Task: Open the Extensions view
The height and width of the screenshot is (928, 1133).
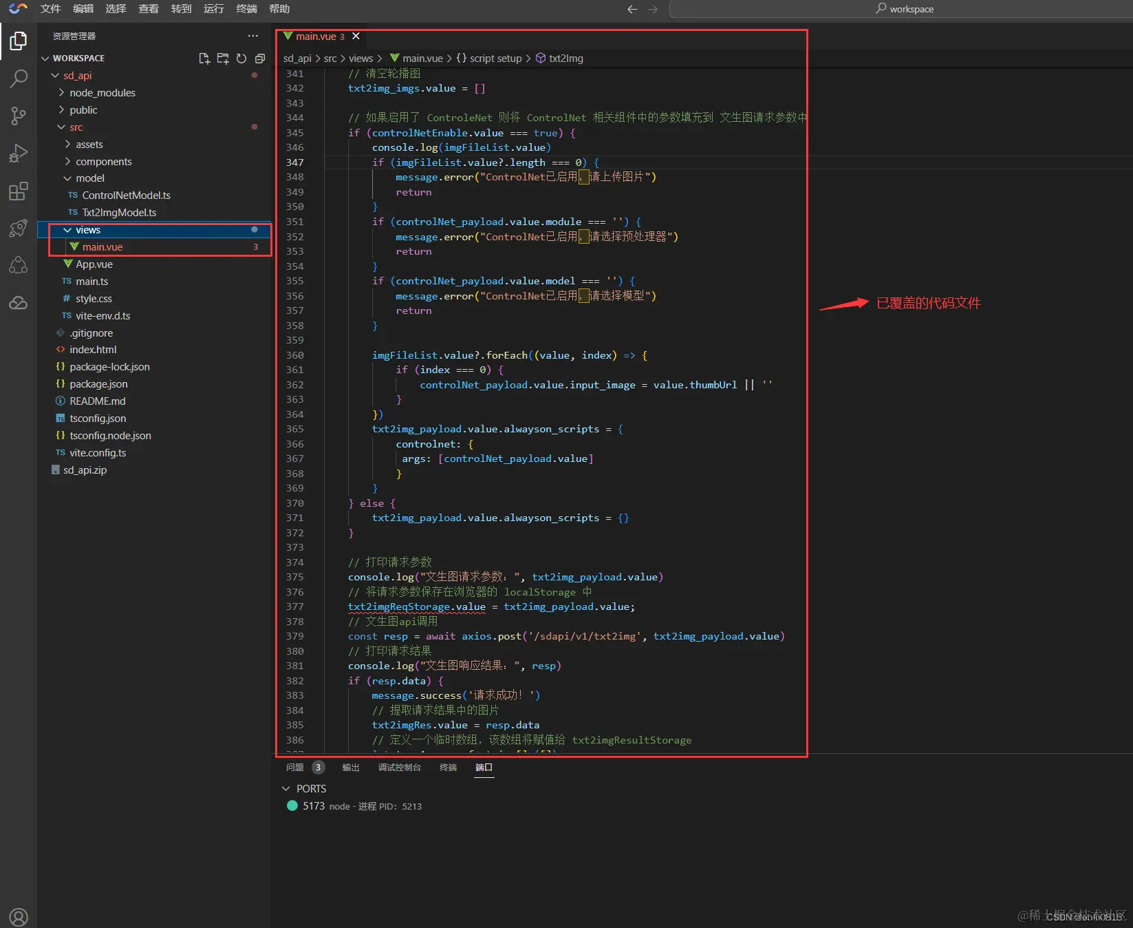Action: click(19, 191)
